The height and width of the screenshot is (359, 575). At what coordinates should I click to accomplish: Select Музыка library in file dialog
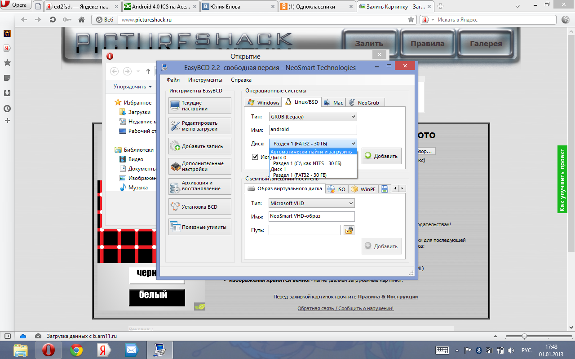pos(133,188)
